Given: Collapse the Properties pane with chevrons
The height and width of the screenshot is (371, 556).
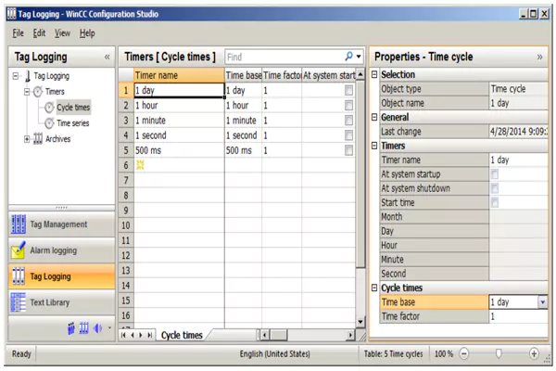Looking at the screenshot, I should click(x=539, y=57).
